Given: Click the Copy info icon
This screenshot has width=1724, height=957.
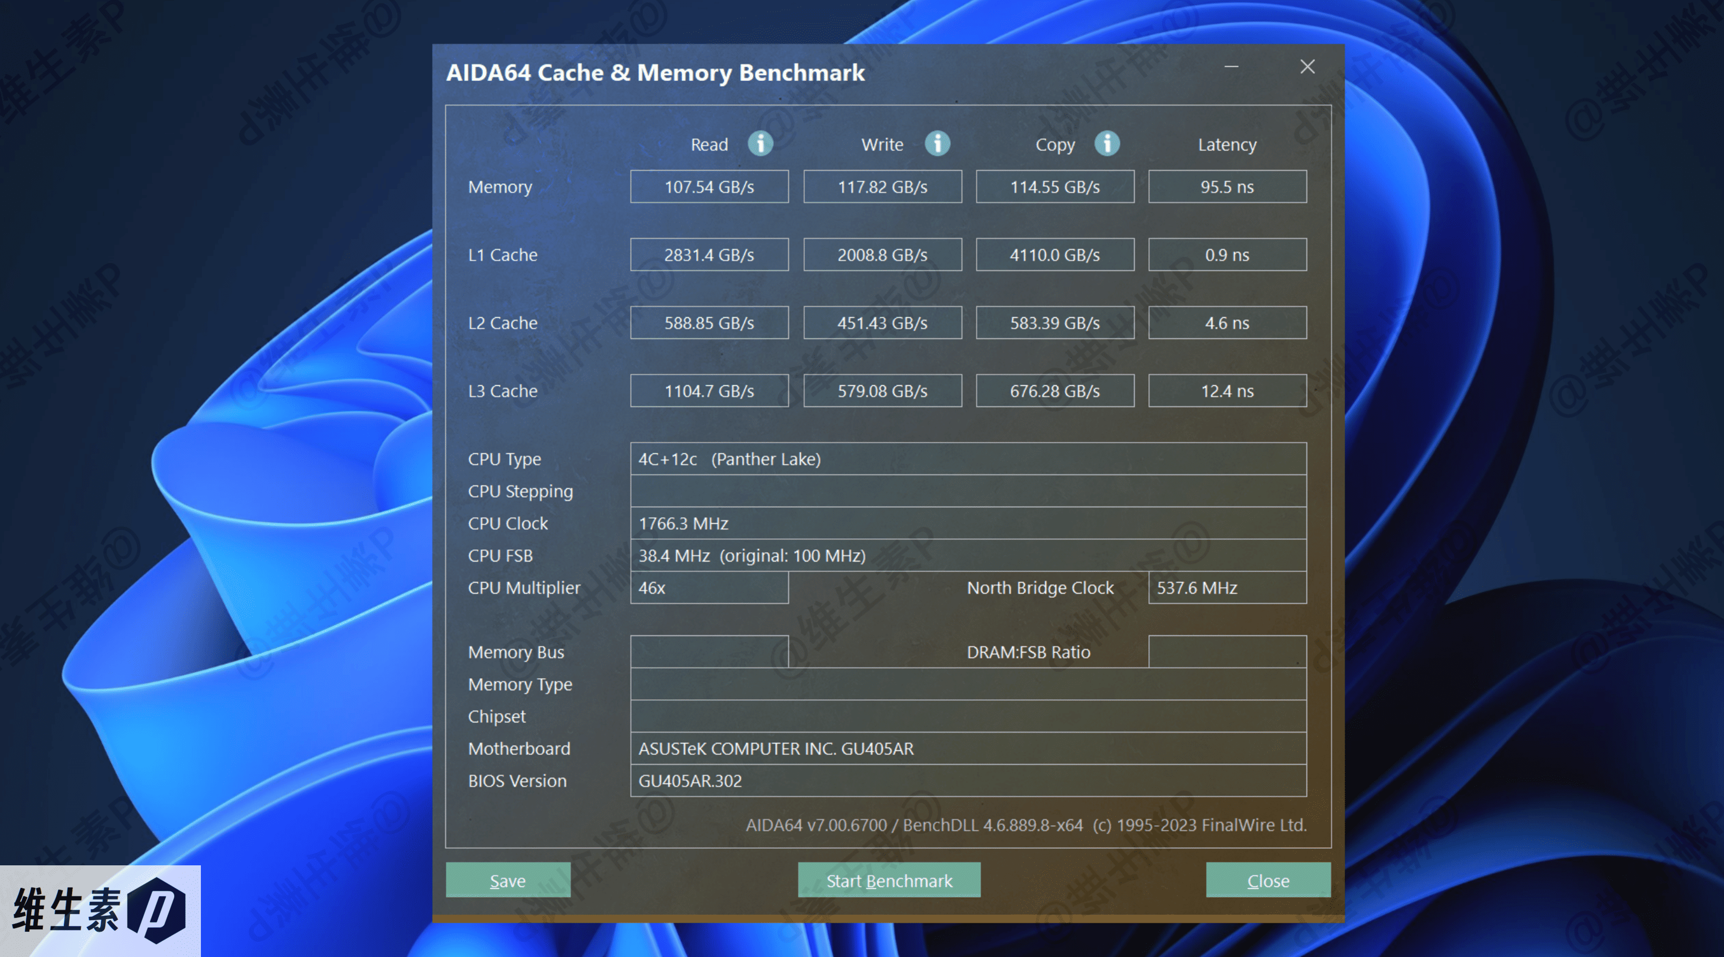Looking at the screenshot, I should pyautogui.click(x=1107, y=144).
